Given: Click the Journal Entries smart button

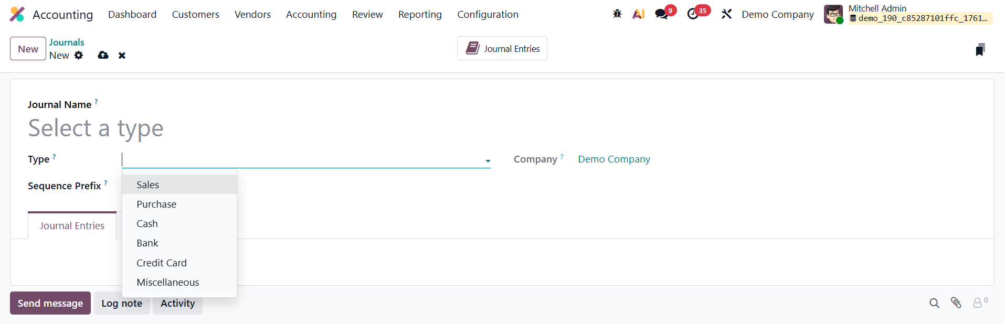Looking at the screenshot, I should 502,48.
